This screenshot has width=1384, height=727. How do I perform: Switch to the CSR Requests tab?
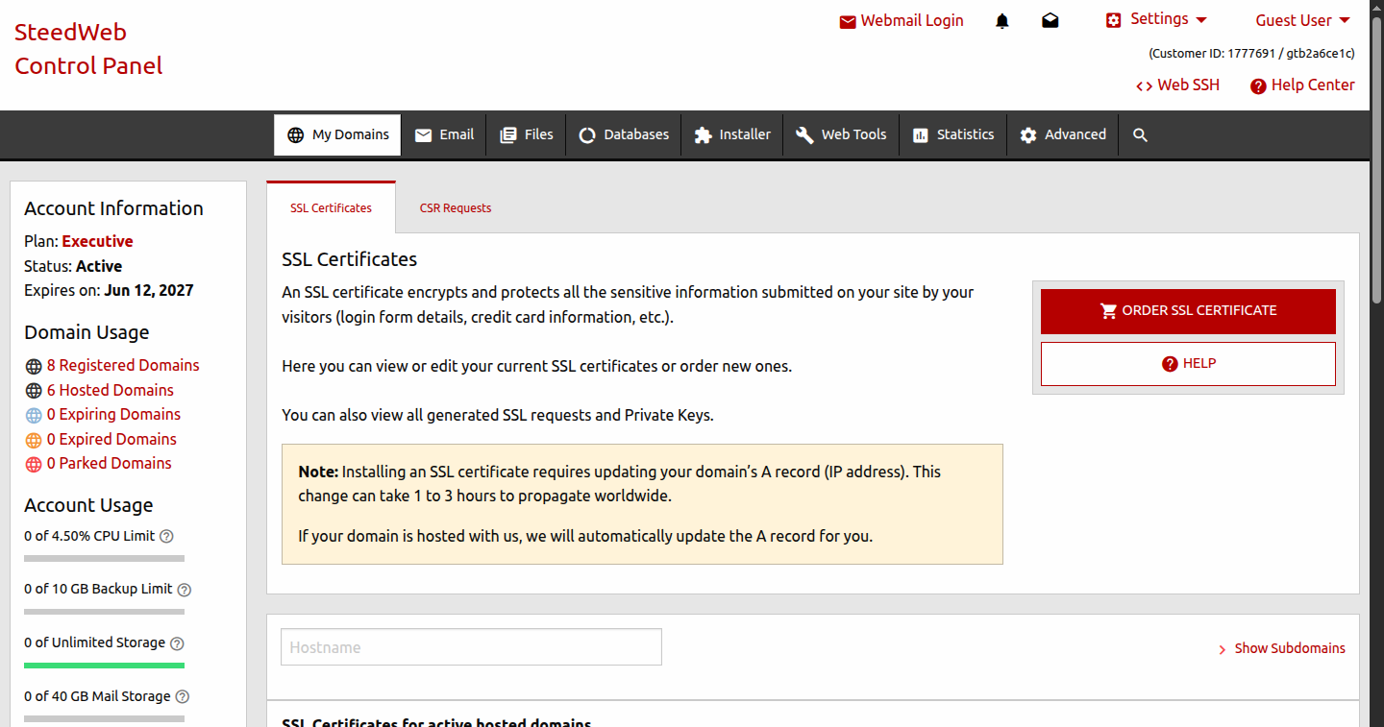click(456, 207)
